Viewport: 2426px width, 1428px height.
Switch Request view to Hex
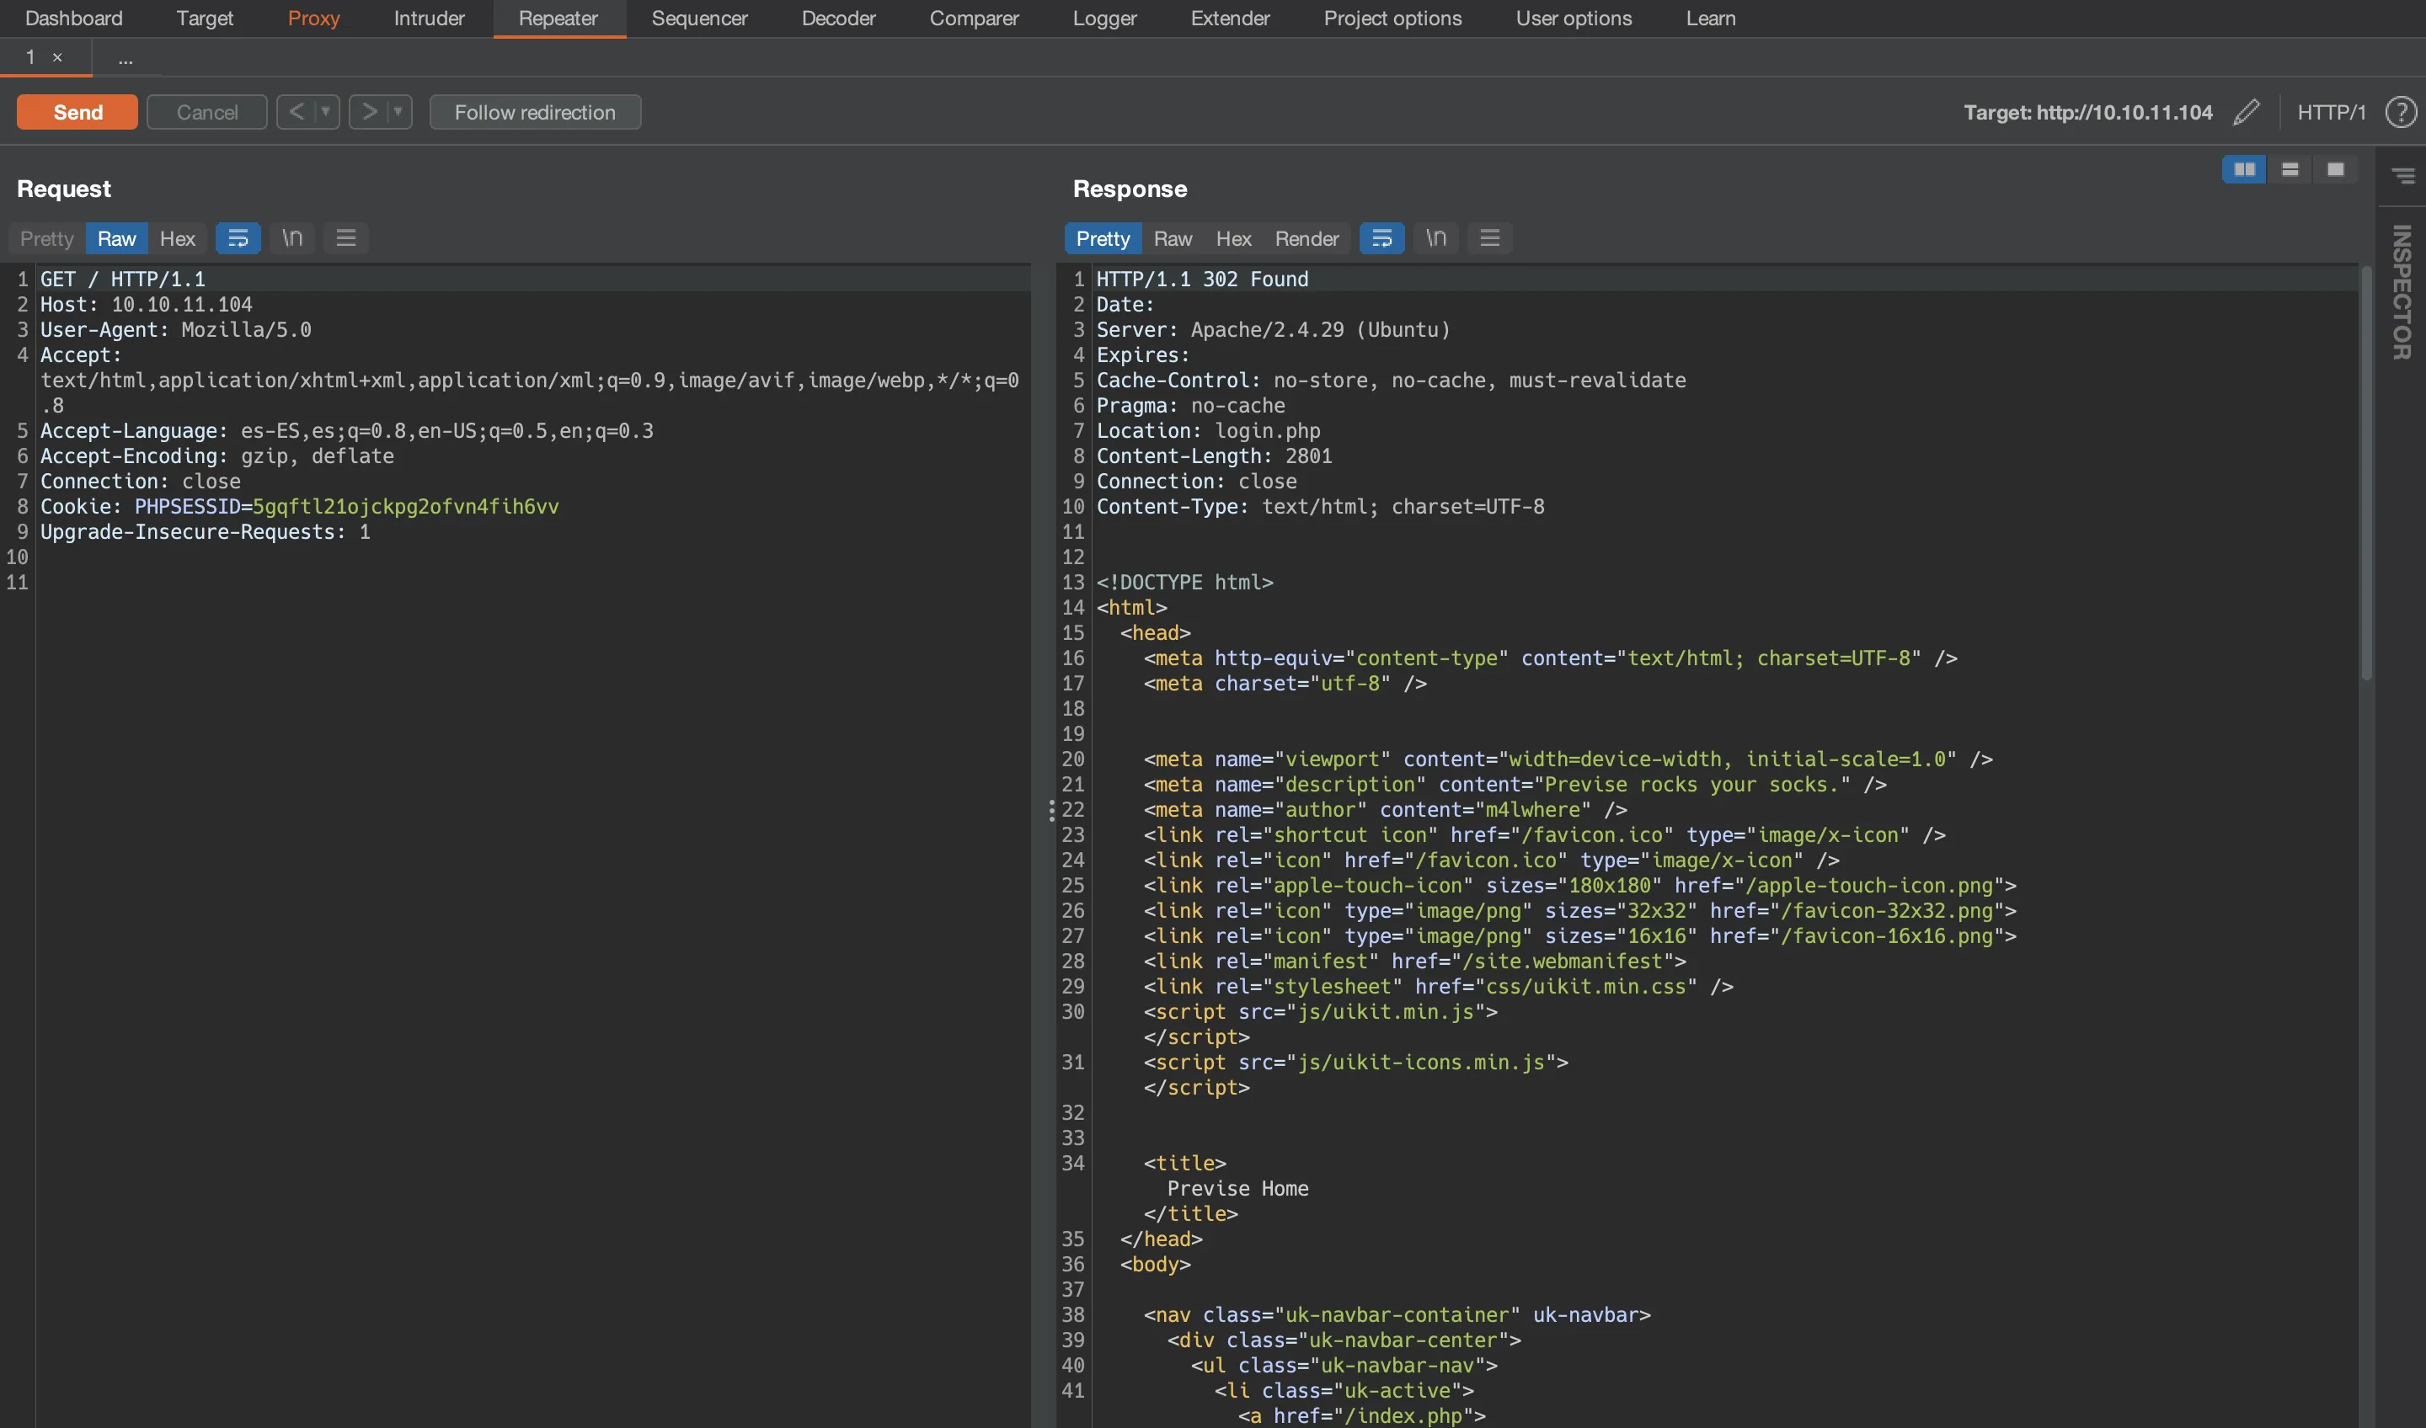coord(177,237)
